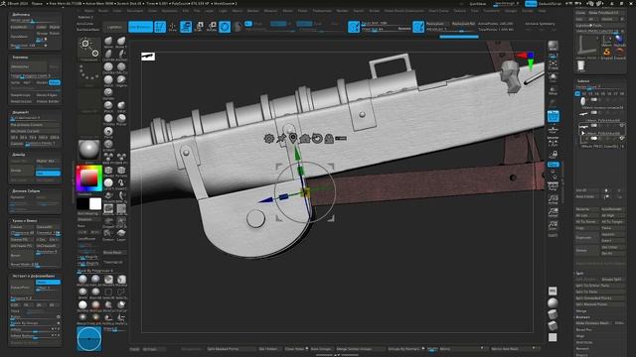Click QuickSave in the title bar
Image resolution: width=636 pixels, height=357 pixels.
pyautogui.click(x=477, y=4)
